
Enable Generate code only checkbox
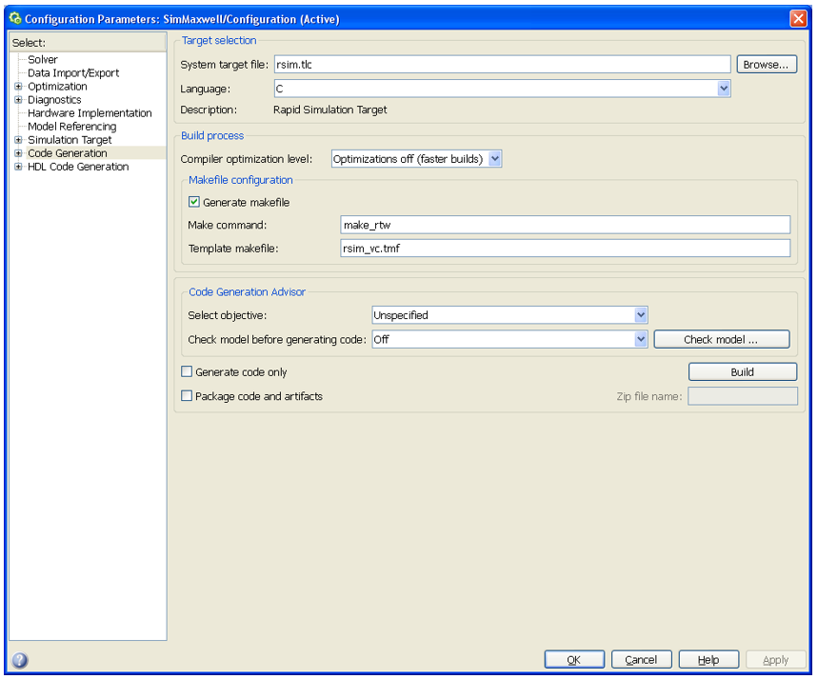click(187, 371)
